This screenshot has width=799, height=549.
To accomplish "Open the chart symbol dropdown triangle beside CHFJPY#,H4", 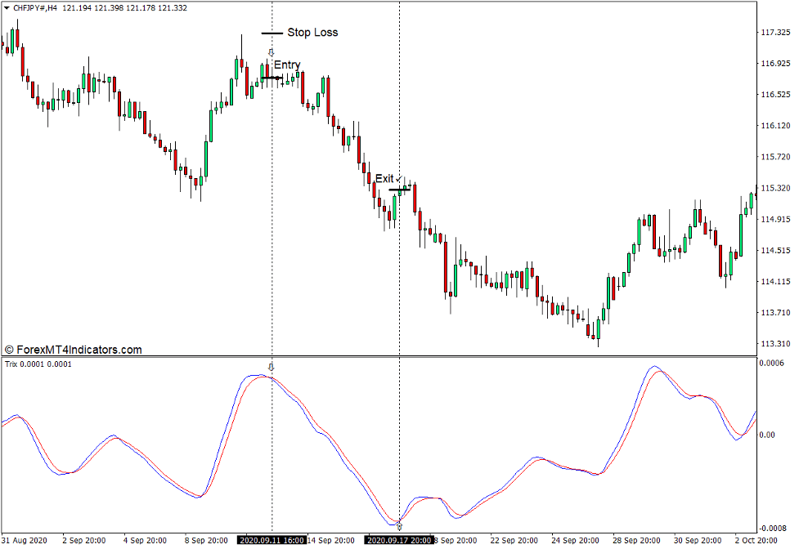I will (x=7, y=7).
